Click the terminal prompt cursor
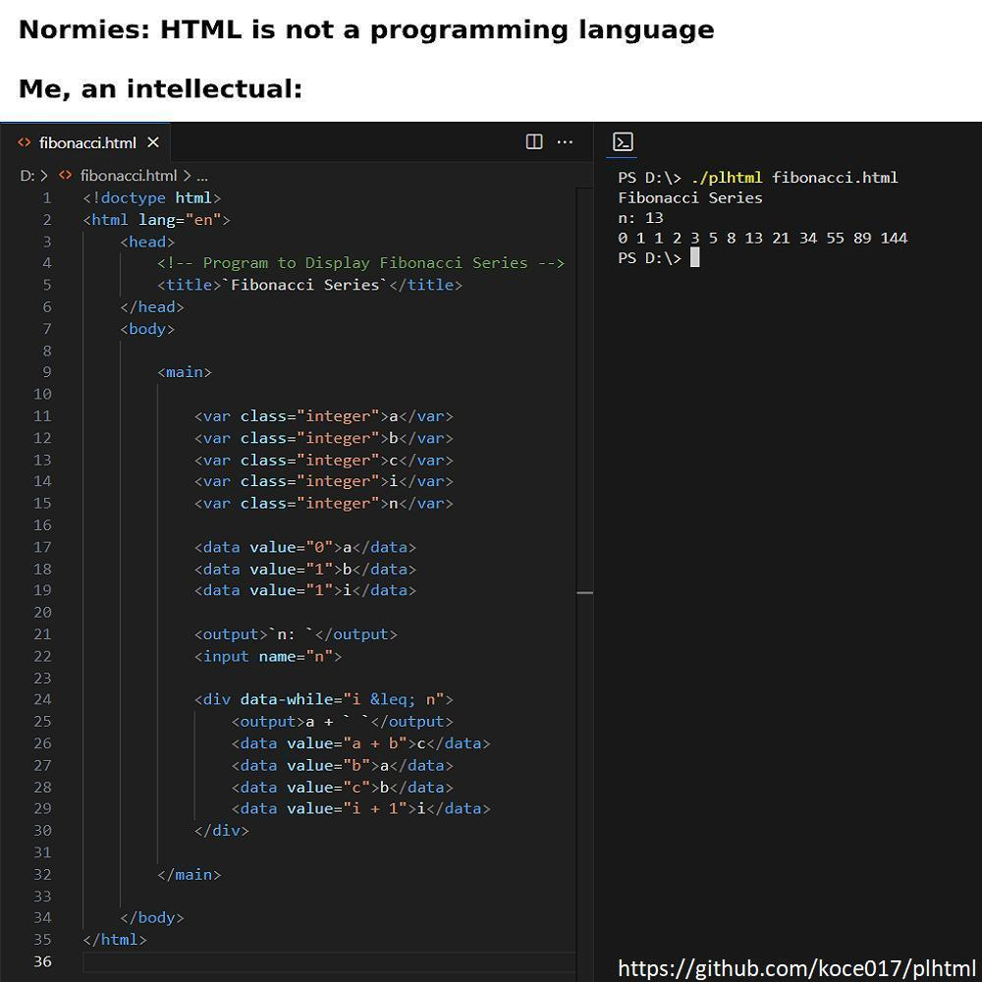Viewport: 982px width, 982px height. click(x=694, y=257)
